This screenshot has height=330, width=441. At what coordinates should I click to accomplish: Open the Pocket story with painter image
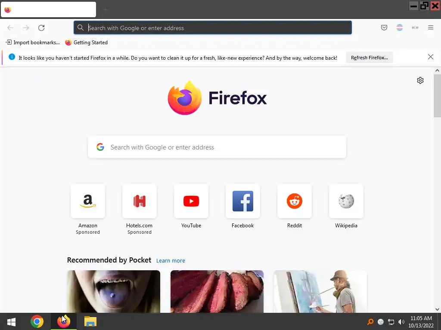pyautogui.click(x=320, y=292)
